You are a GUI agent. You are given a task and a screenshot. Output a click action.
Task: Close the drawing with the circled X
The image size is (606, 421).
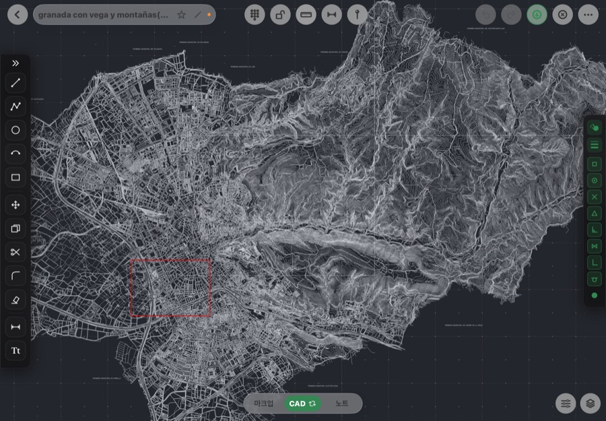point(563,15)
